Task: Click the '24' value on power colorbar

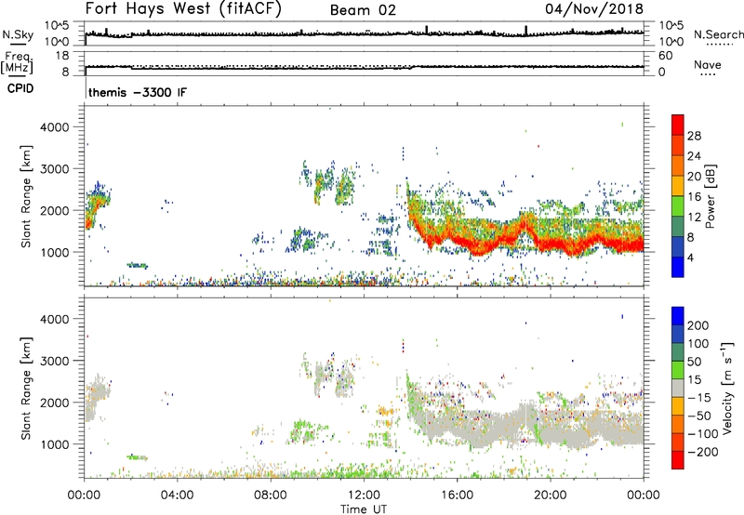Action: point(694,156)
